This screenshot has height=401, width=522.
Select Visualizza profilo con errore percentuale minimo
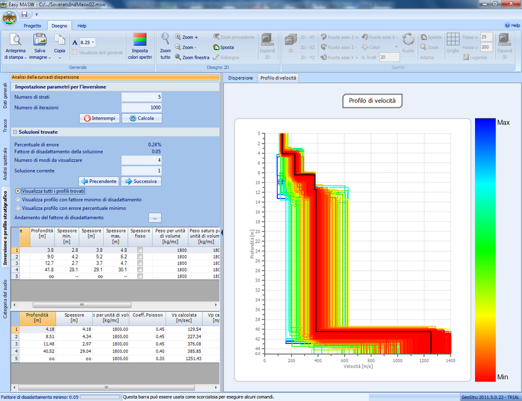click(x=18, y=207)
